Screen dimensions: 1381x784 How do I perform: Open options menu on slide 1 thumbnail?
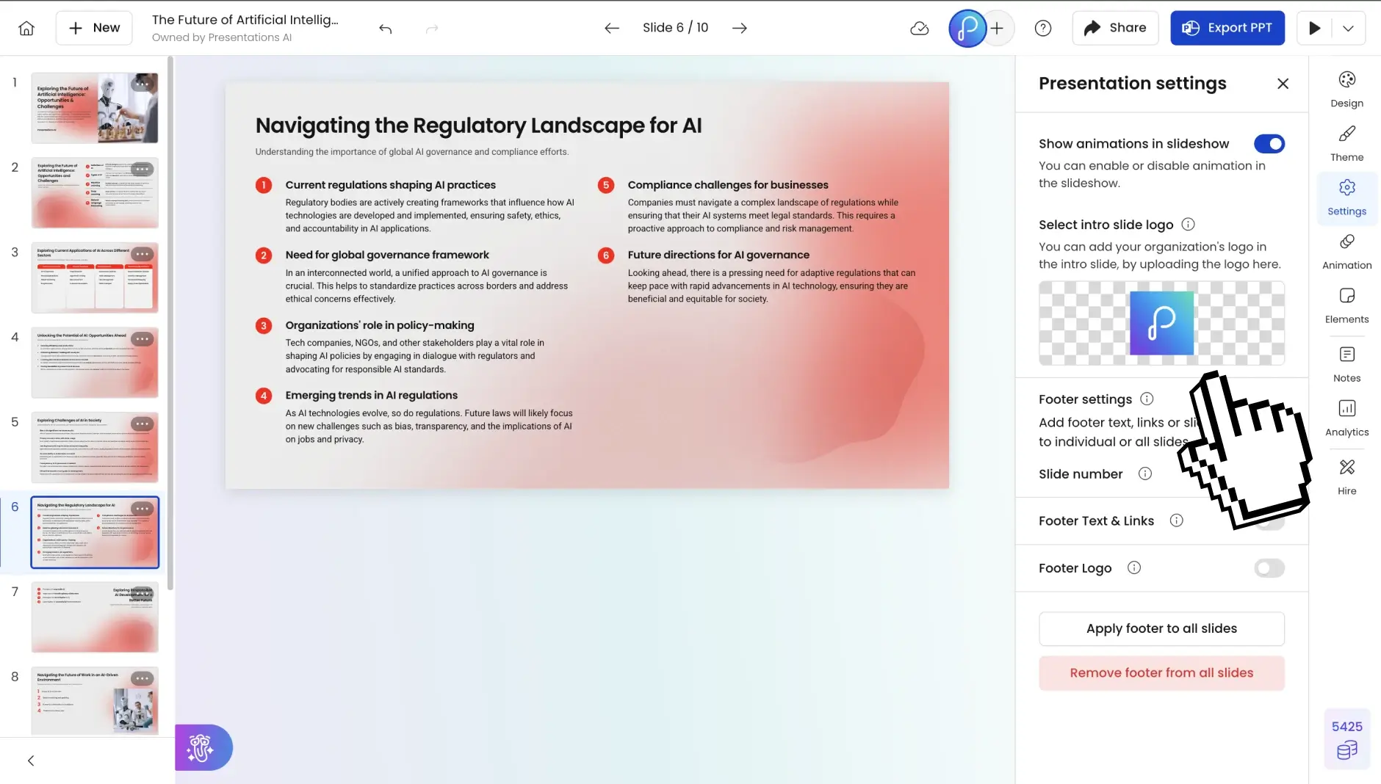coord(143,84)
